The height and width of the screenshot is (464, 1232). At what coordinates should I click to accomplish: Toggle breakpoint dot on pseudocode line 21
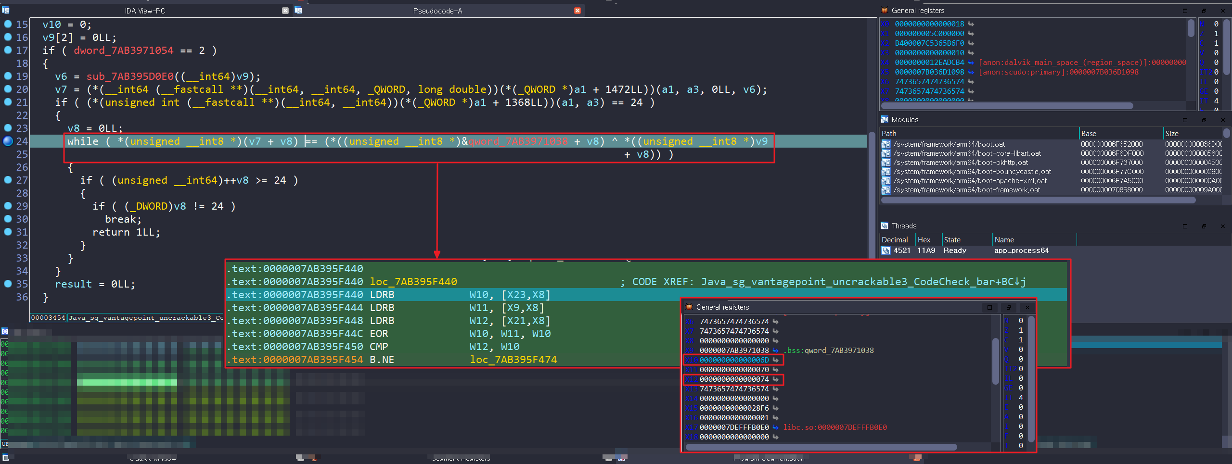coord(8,102)
